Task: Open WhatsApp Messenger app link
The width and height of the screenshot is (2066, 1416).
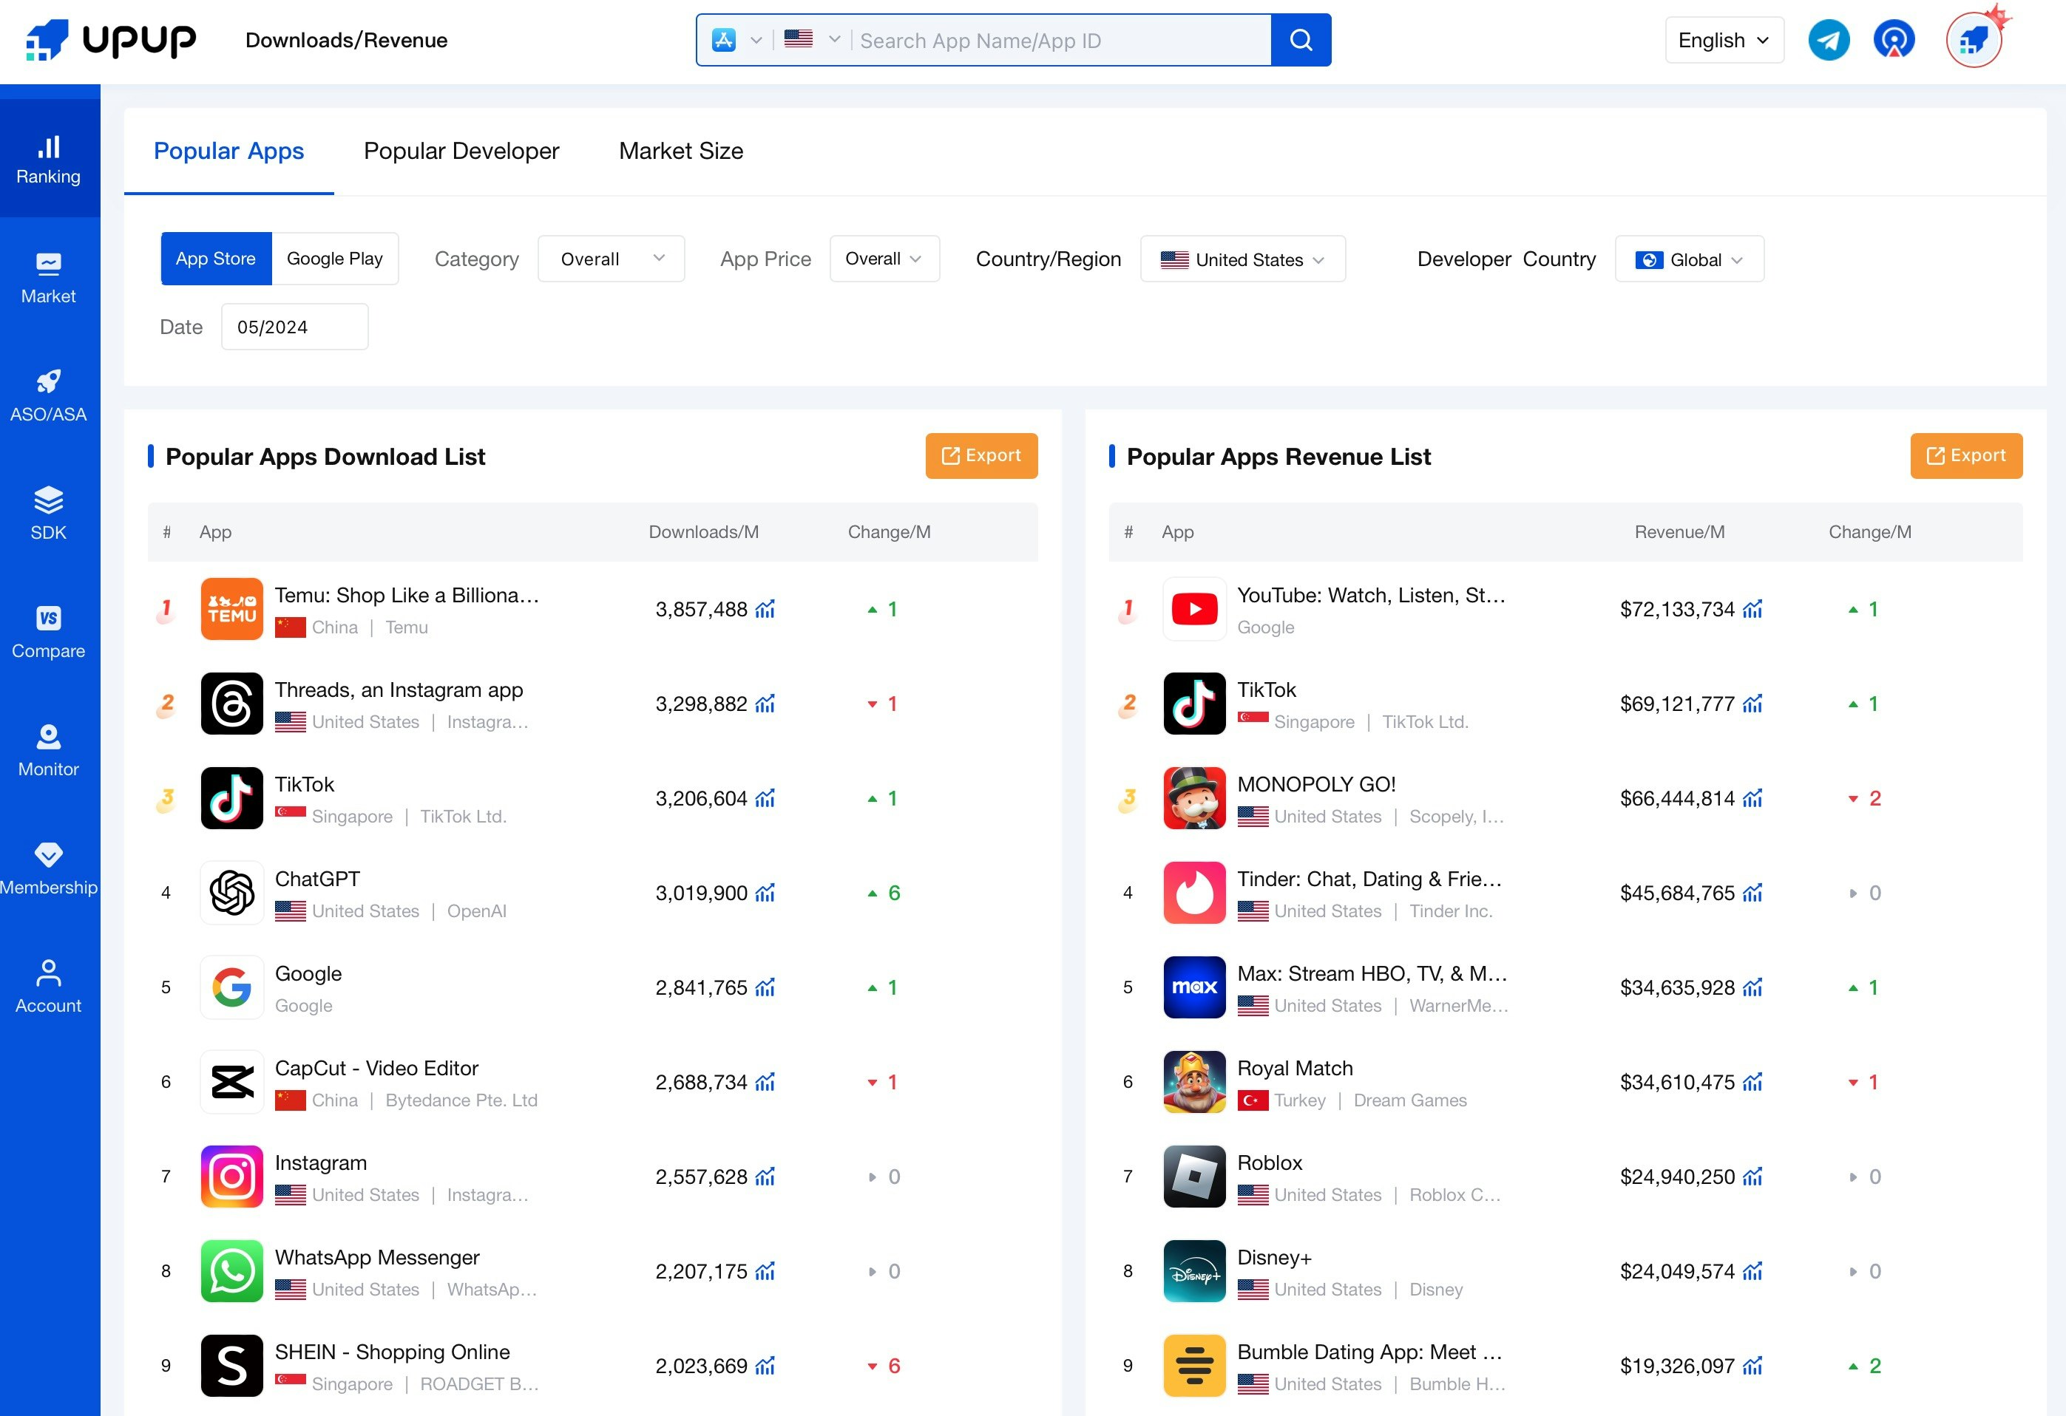Action: point(377,1258)
